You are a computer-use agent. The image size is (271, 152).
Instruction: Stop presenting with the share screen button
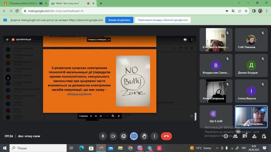(134, 136)
